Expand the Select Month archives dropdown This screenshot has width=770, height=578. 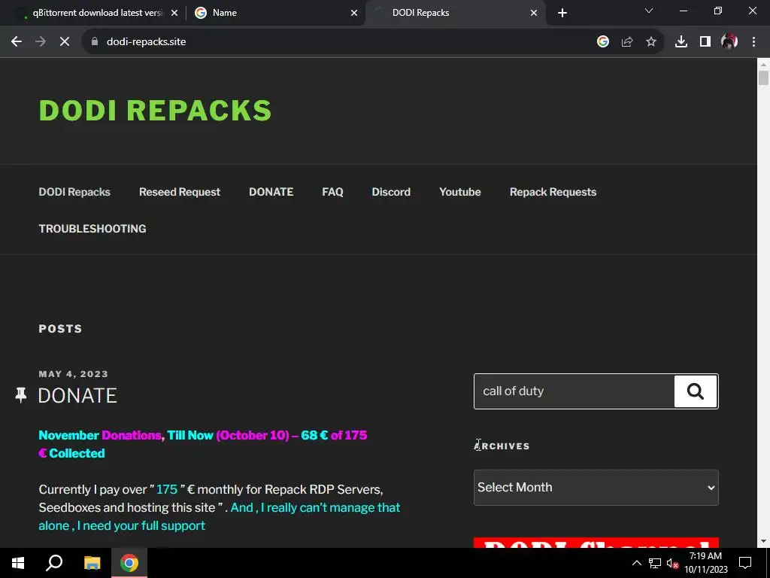[x=596, y=488]
